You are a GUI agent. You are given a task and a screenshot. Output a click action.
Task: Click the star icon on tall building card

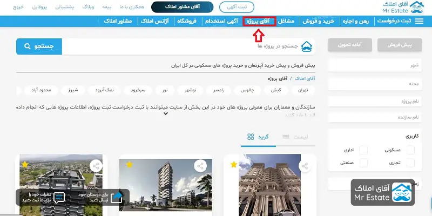[x=233, y=164]
